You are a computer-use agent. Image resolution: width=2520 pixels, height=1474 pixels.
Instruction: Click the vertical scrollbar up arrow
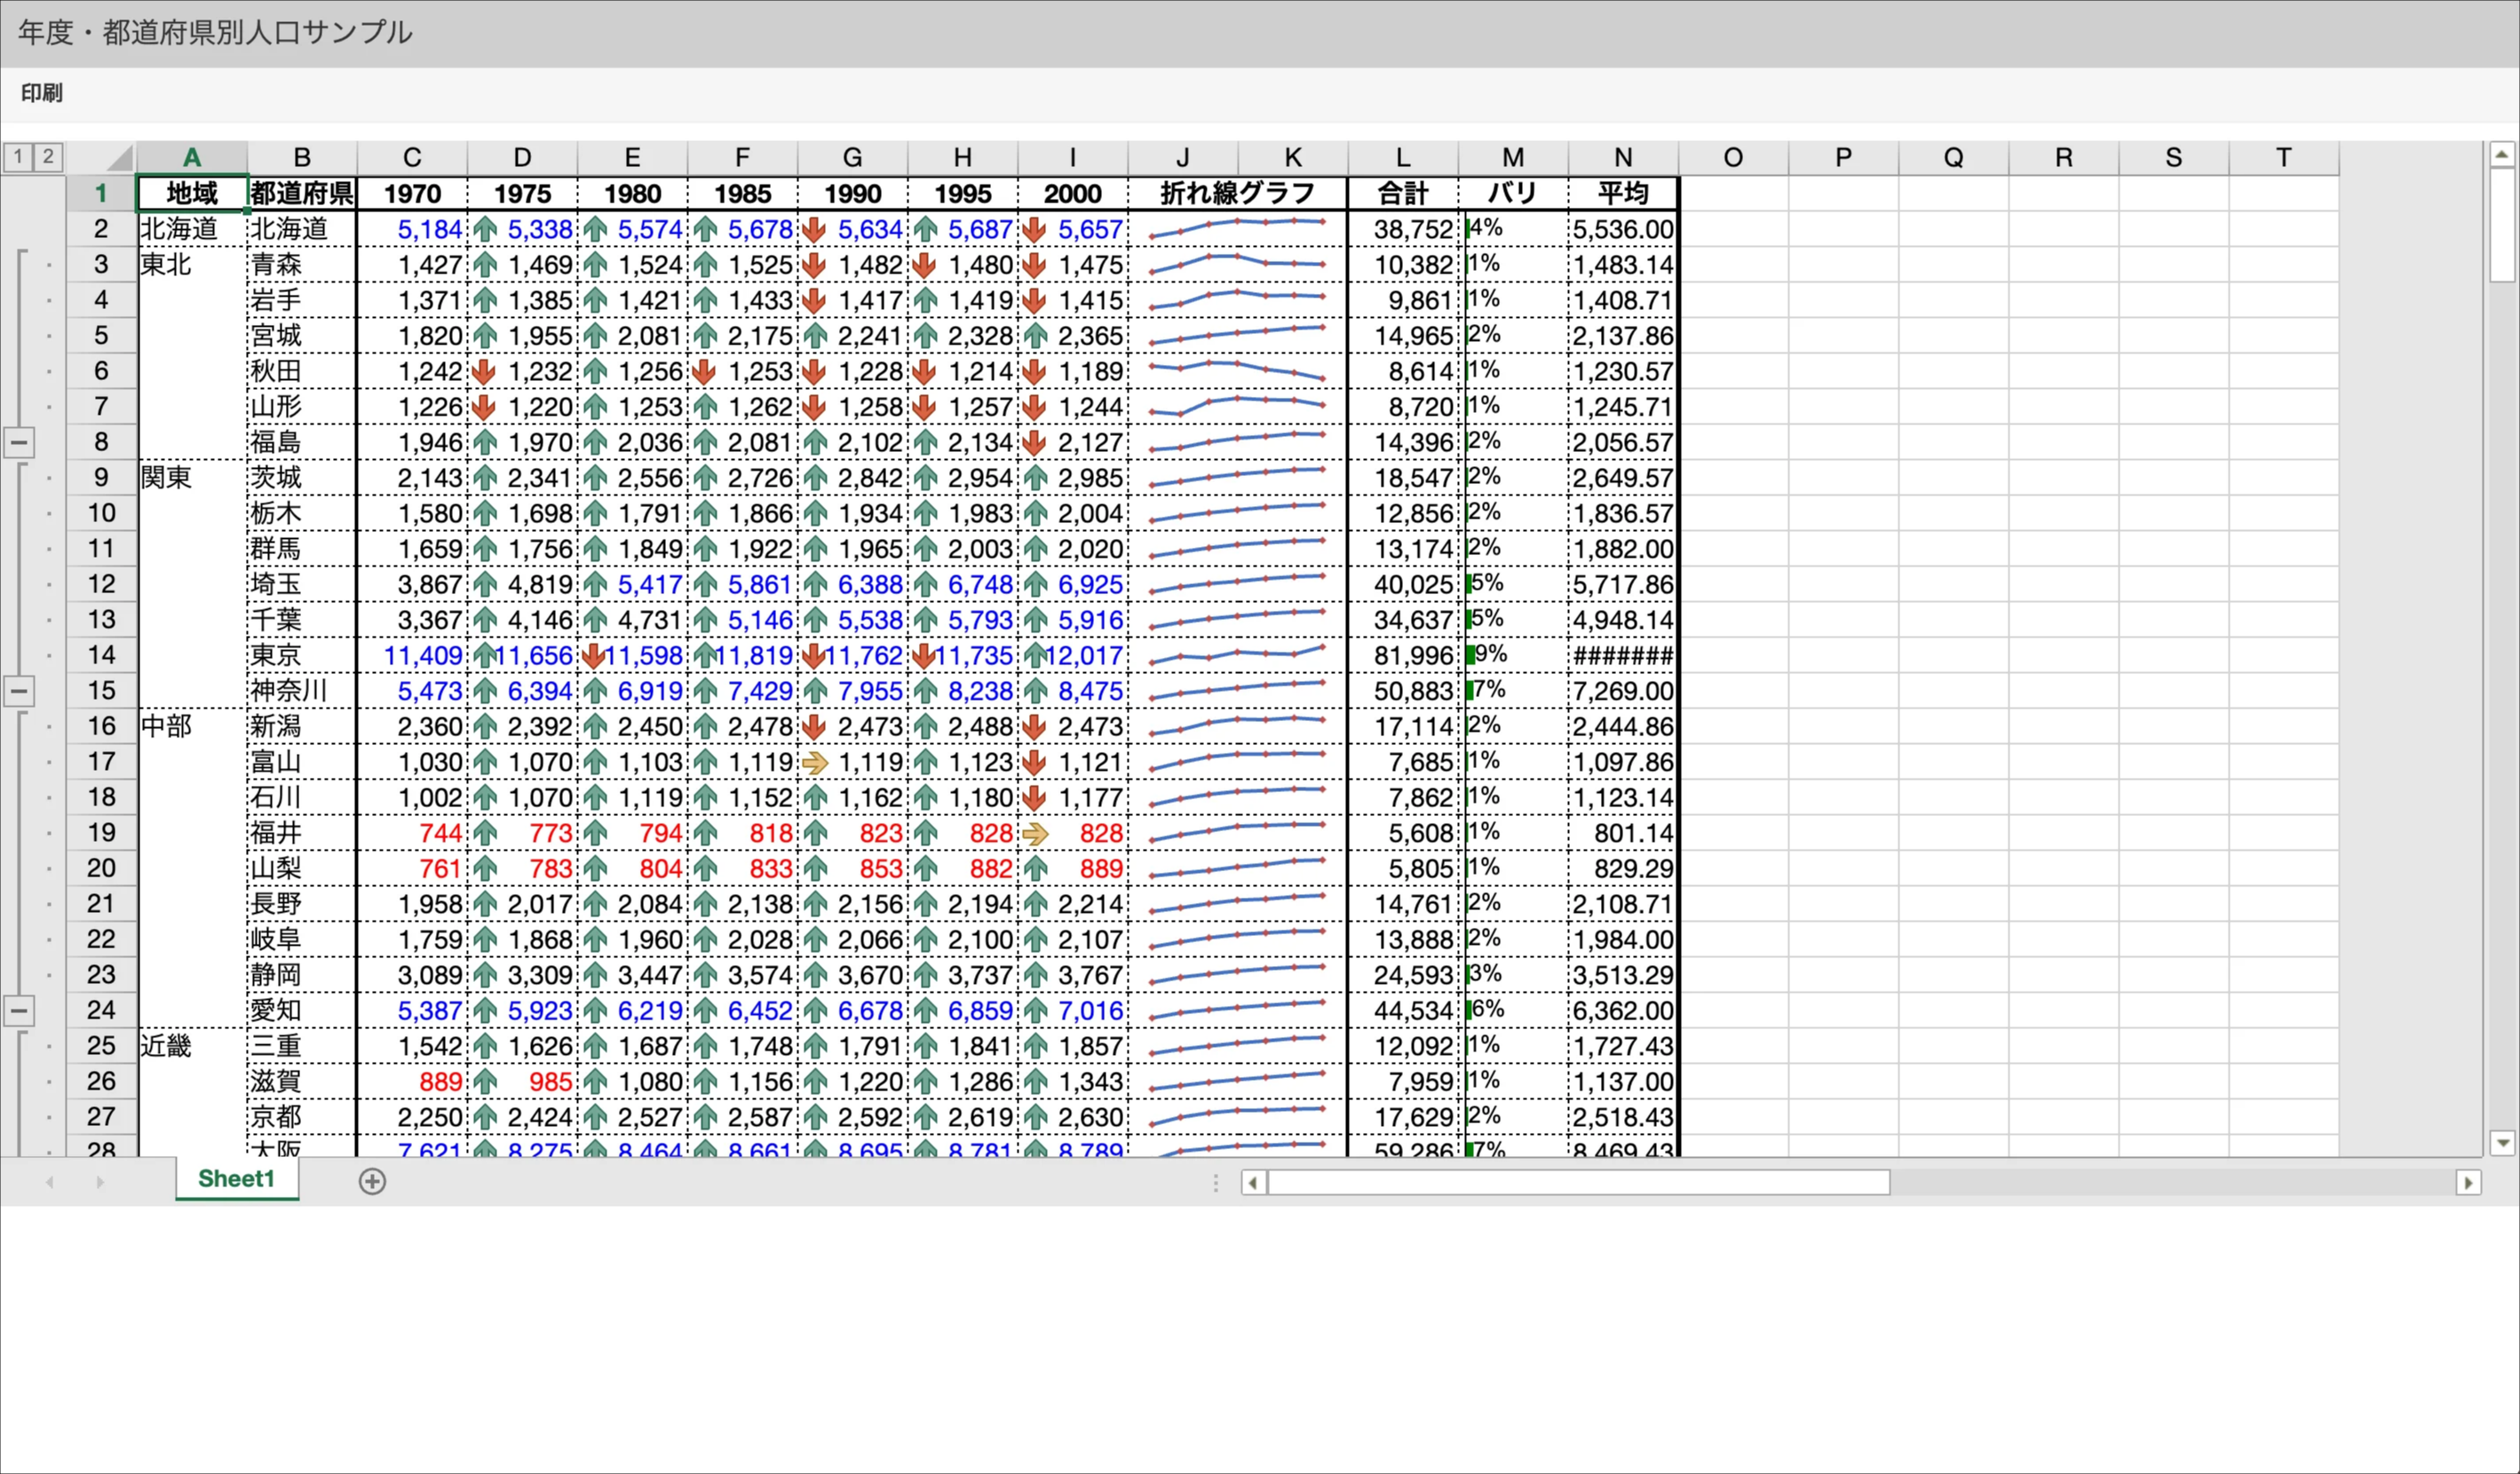point(2502,154)
